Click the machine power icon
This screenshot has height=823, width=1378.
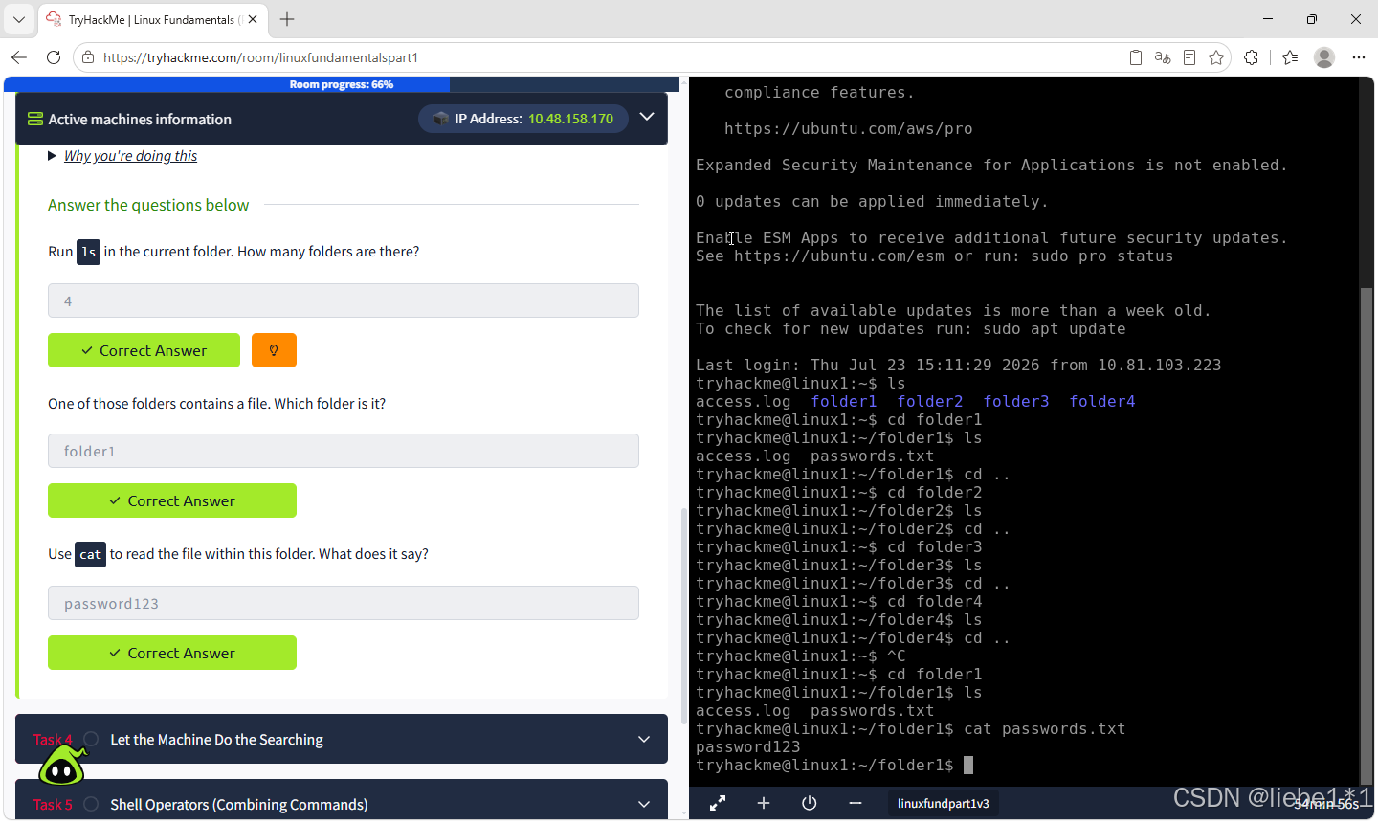810,803
